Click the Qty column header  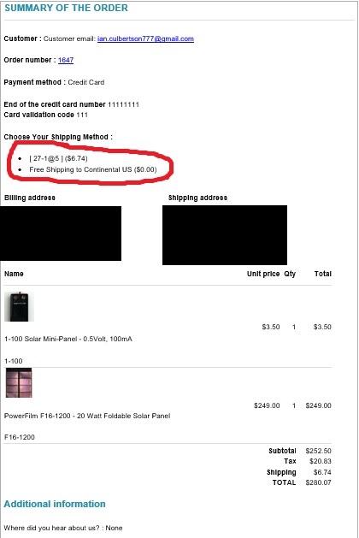290,274
